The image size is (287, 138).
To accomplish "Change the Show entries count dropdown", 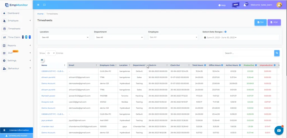I will pos(50,53).
